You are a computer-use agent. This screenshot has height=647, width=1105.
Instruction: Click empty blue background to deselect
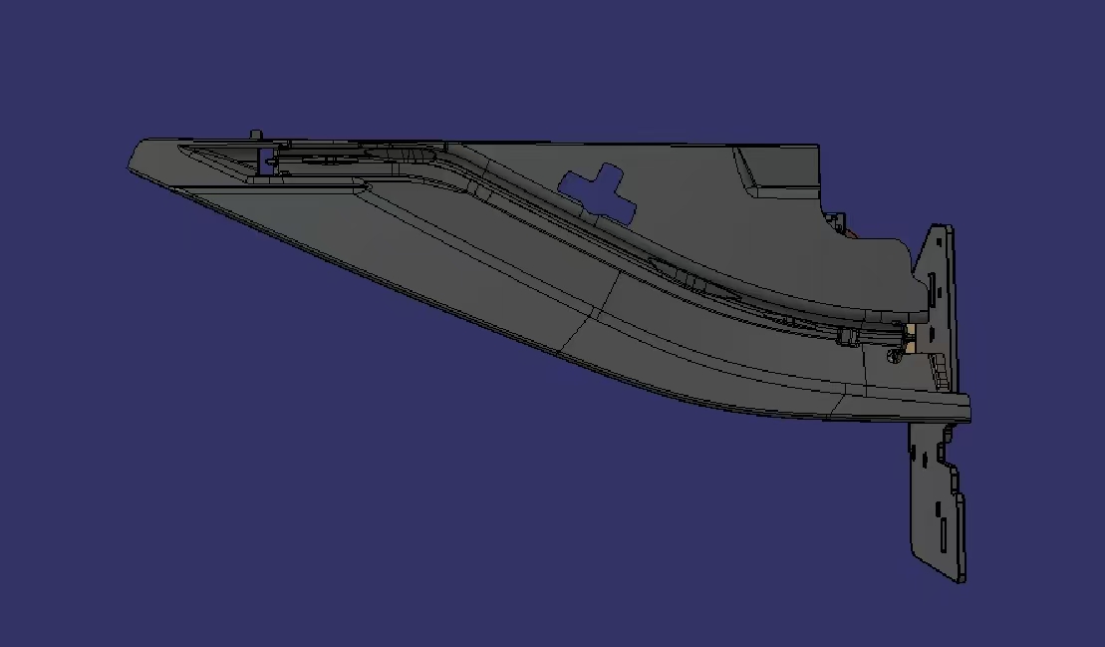click(x=299, y=449)
